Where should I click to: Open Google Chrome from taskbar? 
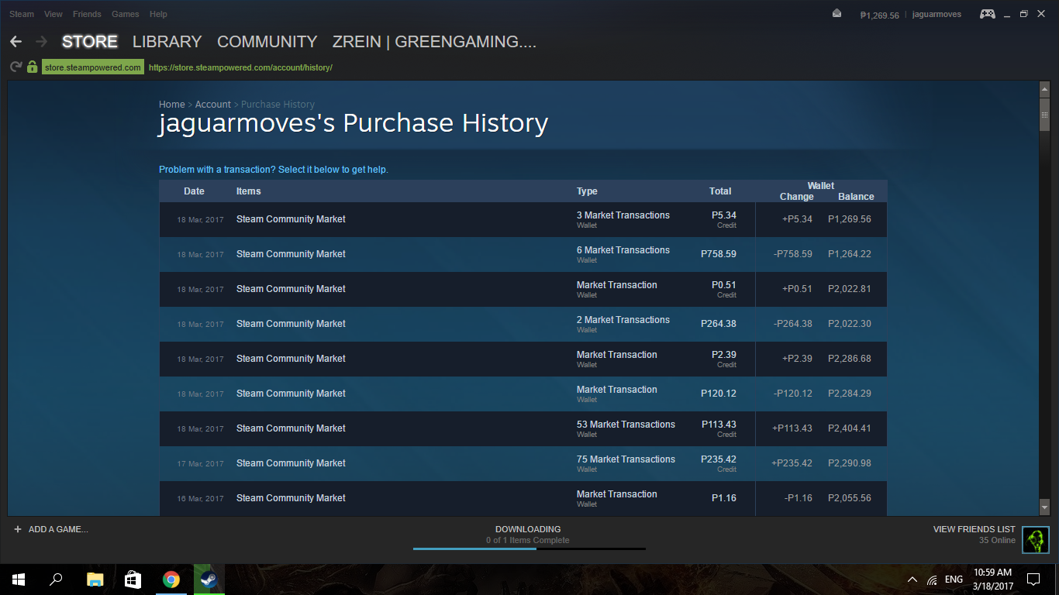tap(171, 579)
